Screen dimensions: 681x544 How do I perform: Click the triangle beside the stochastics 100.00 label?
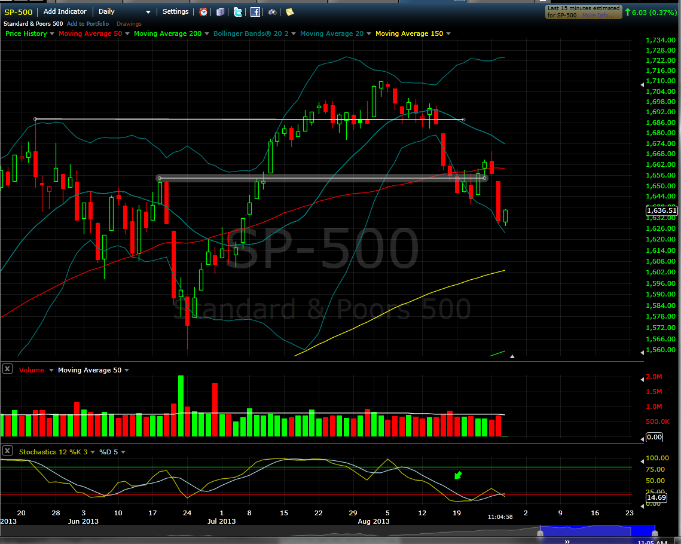click(x=642, y=461)
